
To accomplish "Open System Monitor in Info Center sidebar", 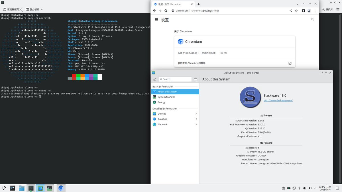I will pos(175,97).
